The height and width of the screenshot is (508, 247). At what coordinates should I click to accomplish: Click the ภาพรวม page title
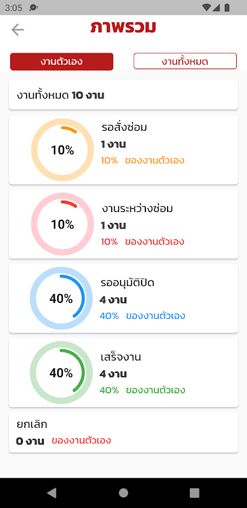pyautogui.click(x=123, y=27)
